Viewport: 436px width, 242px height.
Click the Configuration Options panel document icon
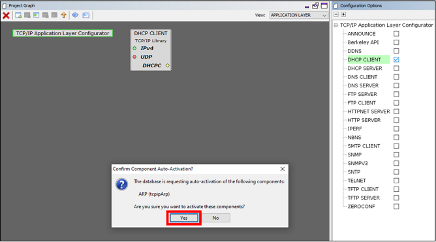tap(335, 6)
